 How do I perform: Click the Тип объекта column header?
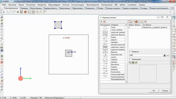point(156,25)
